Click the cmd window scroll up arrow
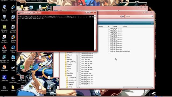 point(95,16)
